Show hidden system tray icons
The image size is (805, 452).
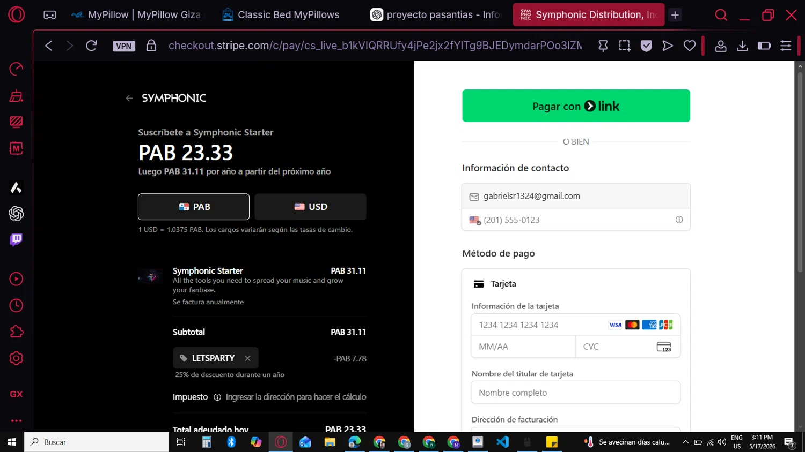coord(685,442)
